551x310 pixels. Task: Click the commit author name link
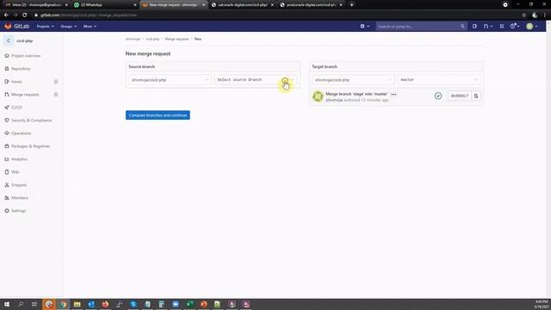coord(334,100)
